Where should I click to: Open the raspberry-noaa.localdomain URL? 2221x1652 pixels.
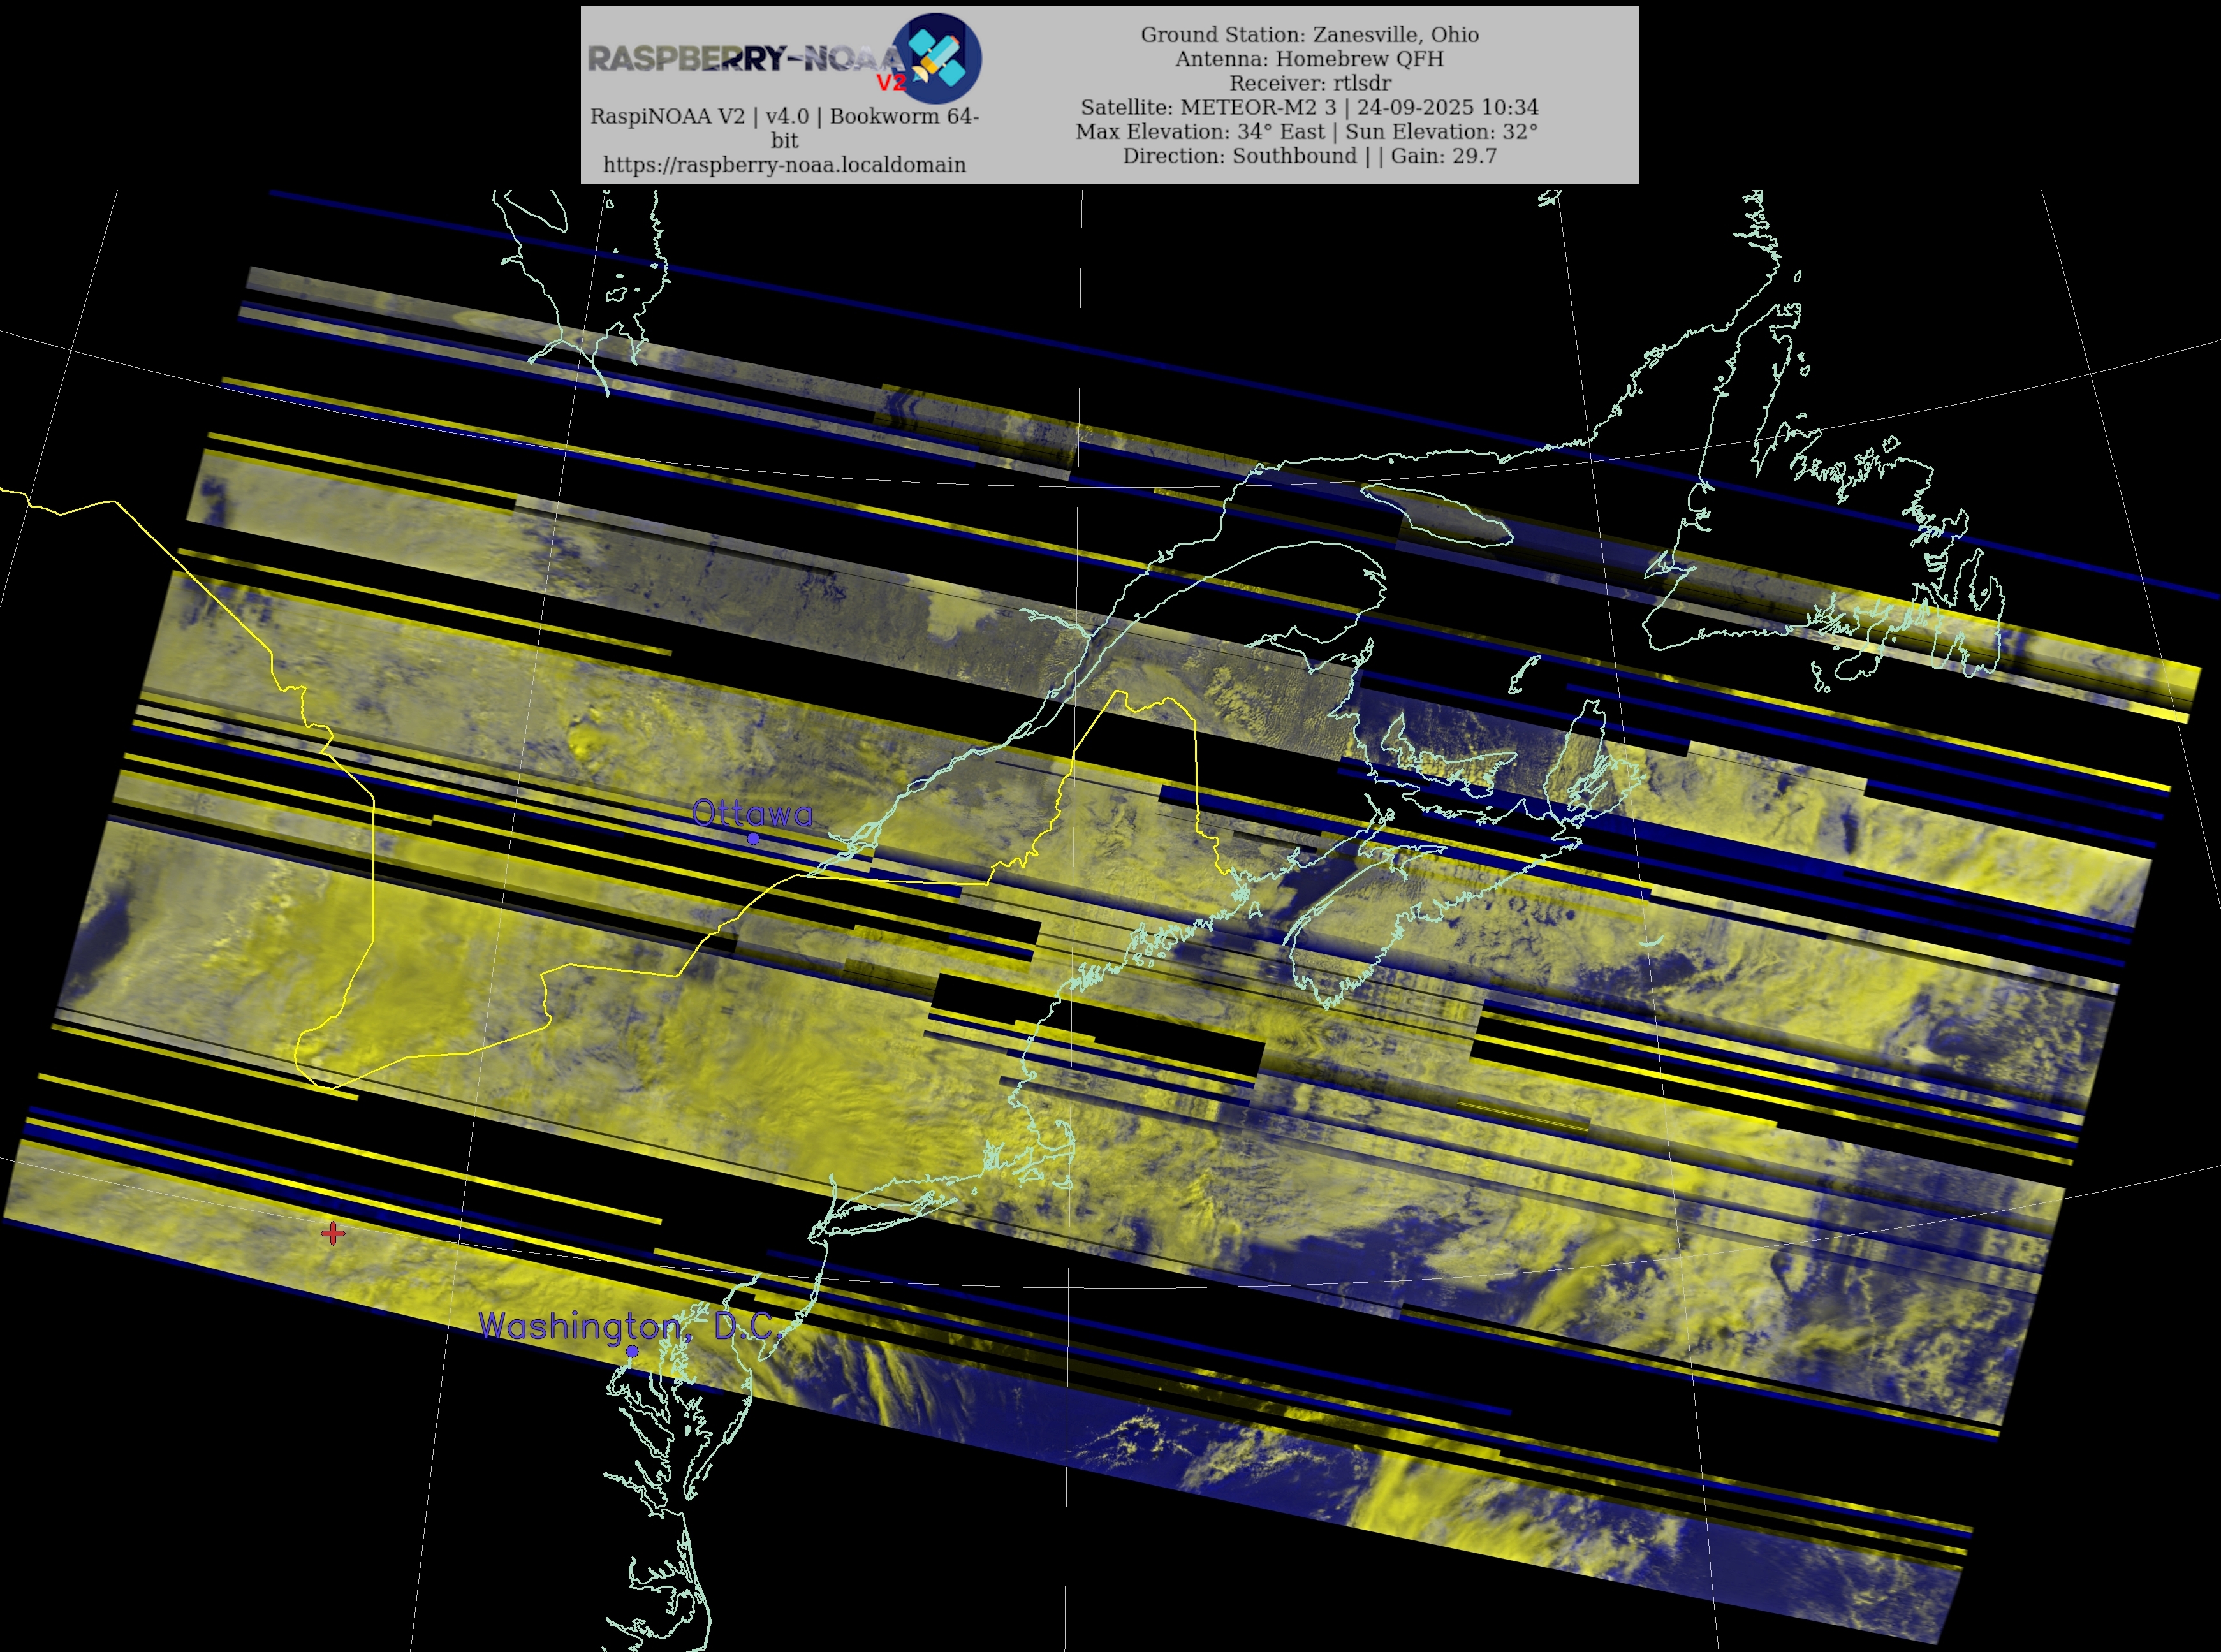coord(784,164)
